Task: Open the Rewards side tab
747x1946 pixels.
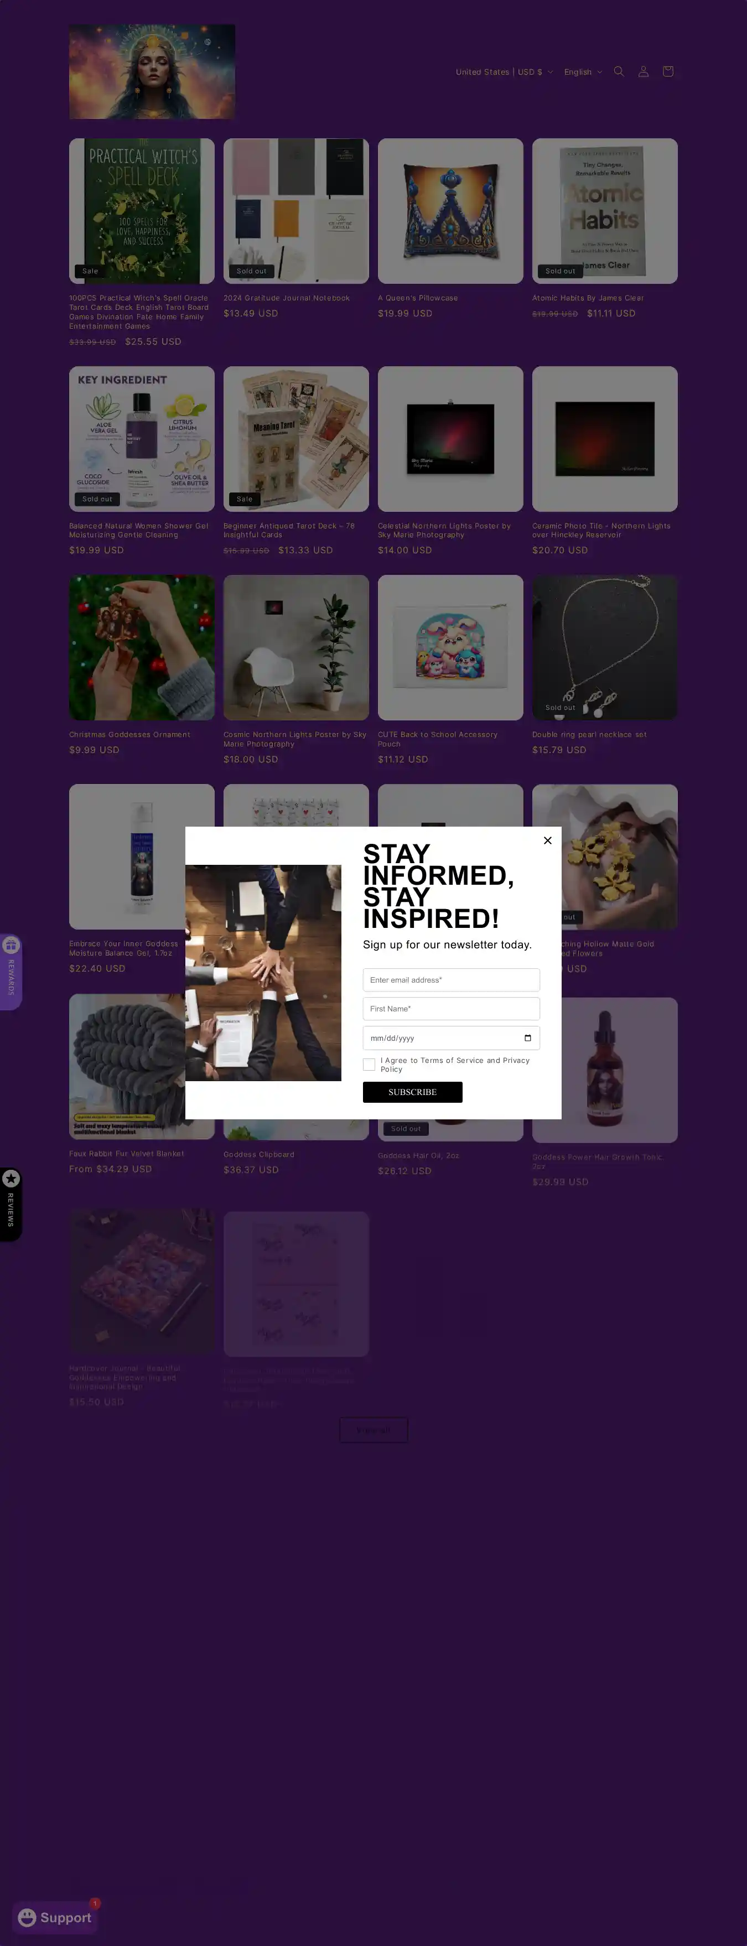Action: (x=11, y=972)
